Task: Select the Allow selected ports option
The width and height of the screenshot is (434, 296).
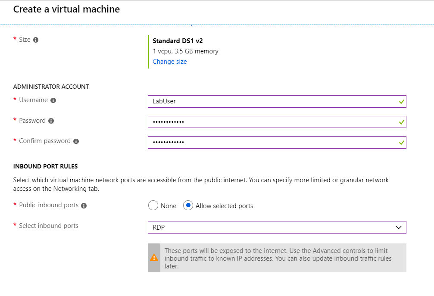Action: (187, 206)
